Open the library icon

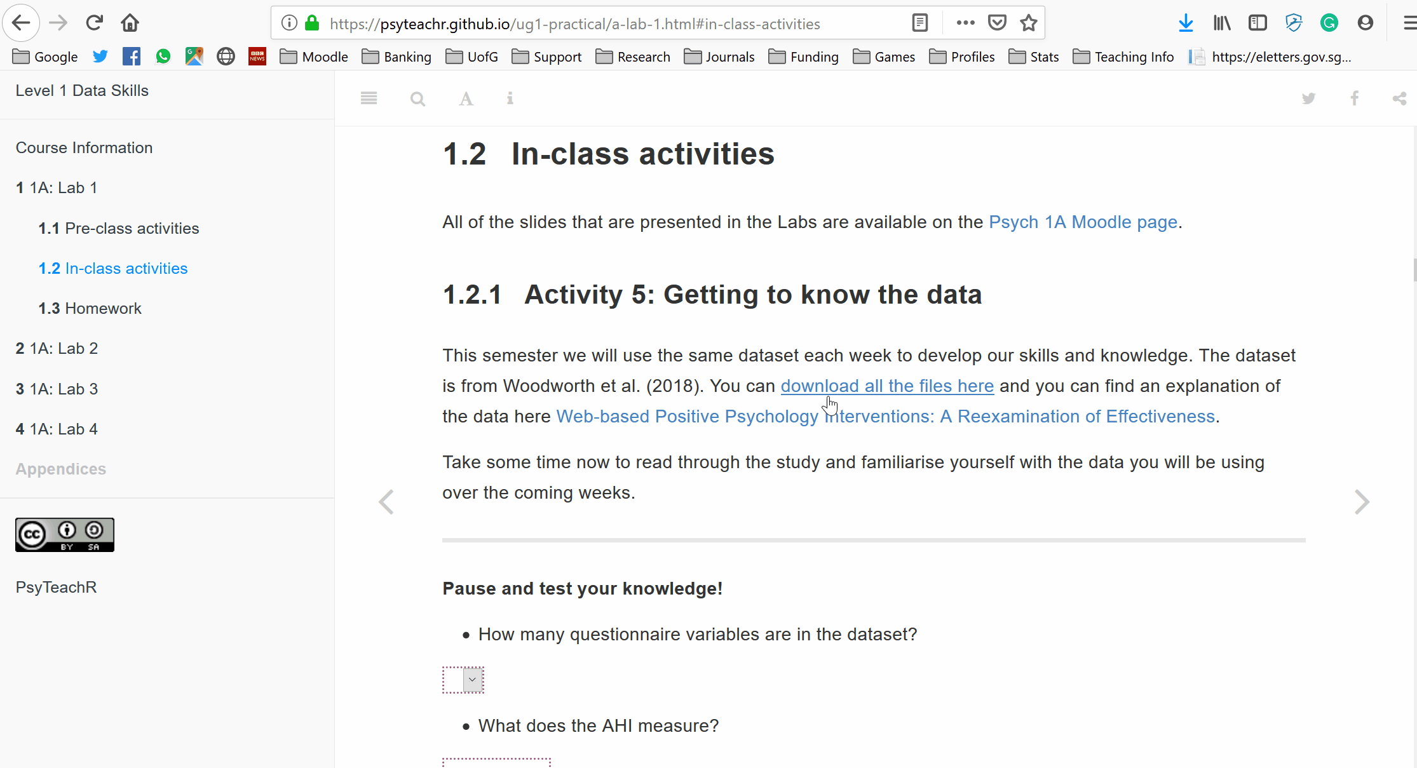point(1222,24)
